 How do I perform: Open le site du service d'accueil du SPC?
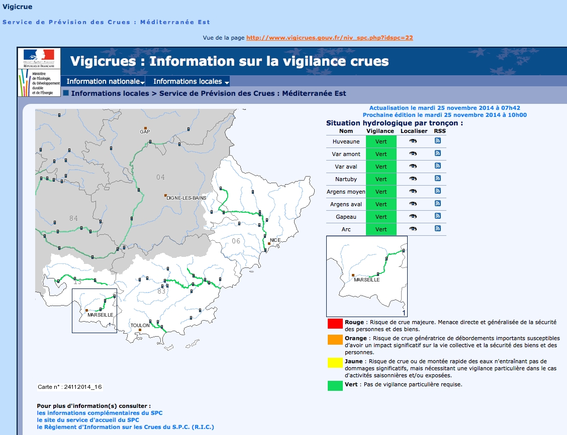coord(88,420)
